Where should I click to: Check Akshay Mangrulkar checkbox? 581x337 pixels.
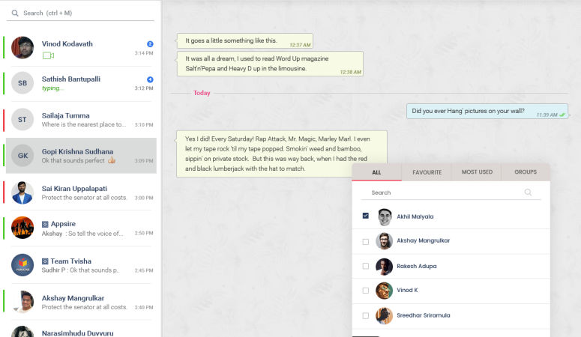tap(366, 242)
